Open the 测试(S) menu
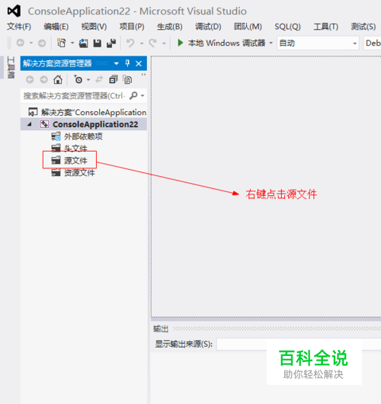The height and width of the screenshot is (404, 381). (363, 27)
